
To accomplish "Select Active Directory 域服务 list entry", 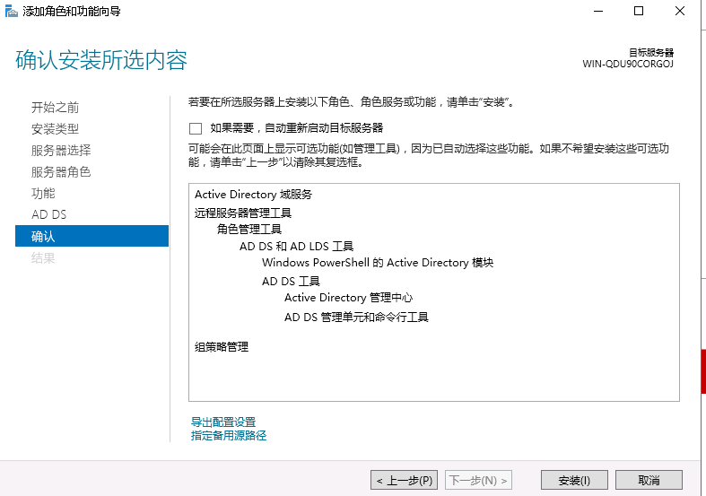I will tap(253, 195).
